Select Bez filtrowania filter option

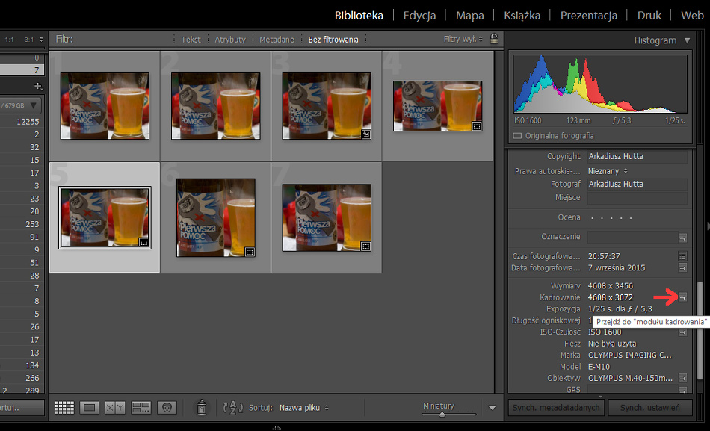(x=333, y=40)
